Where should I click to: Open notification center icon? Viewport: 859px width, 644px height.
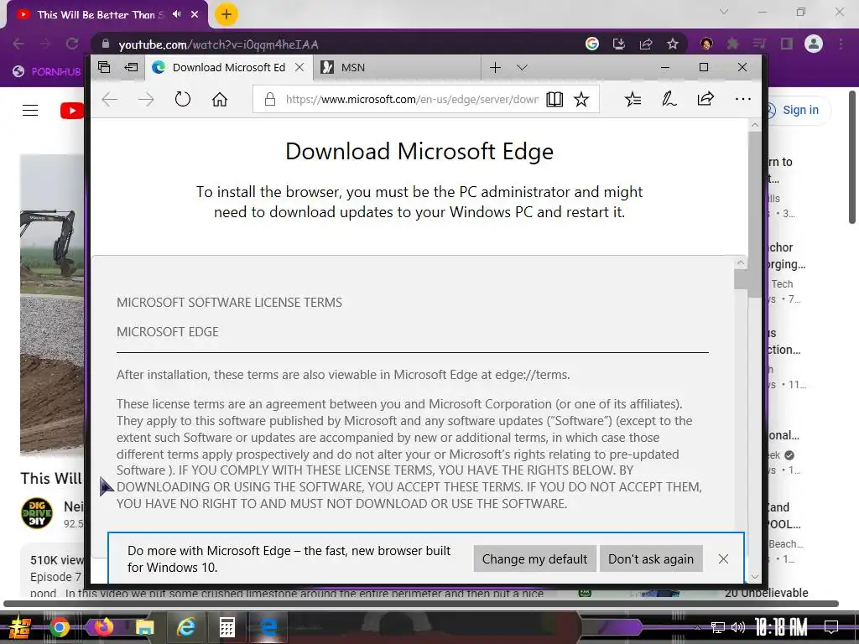tap(831, 627)
